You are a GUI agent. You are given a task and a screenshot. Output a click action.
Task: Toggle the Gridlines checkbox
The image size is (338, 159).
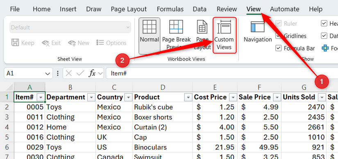click(x=279, y=36)
